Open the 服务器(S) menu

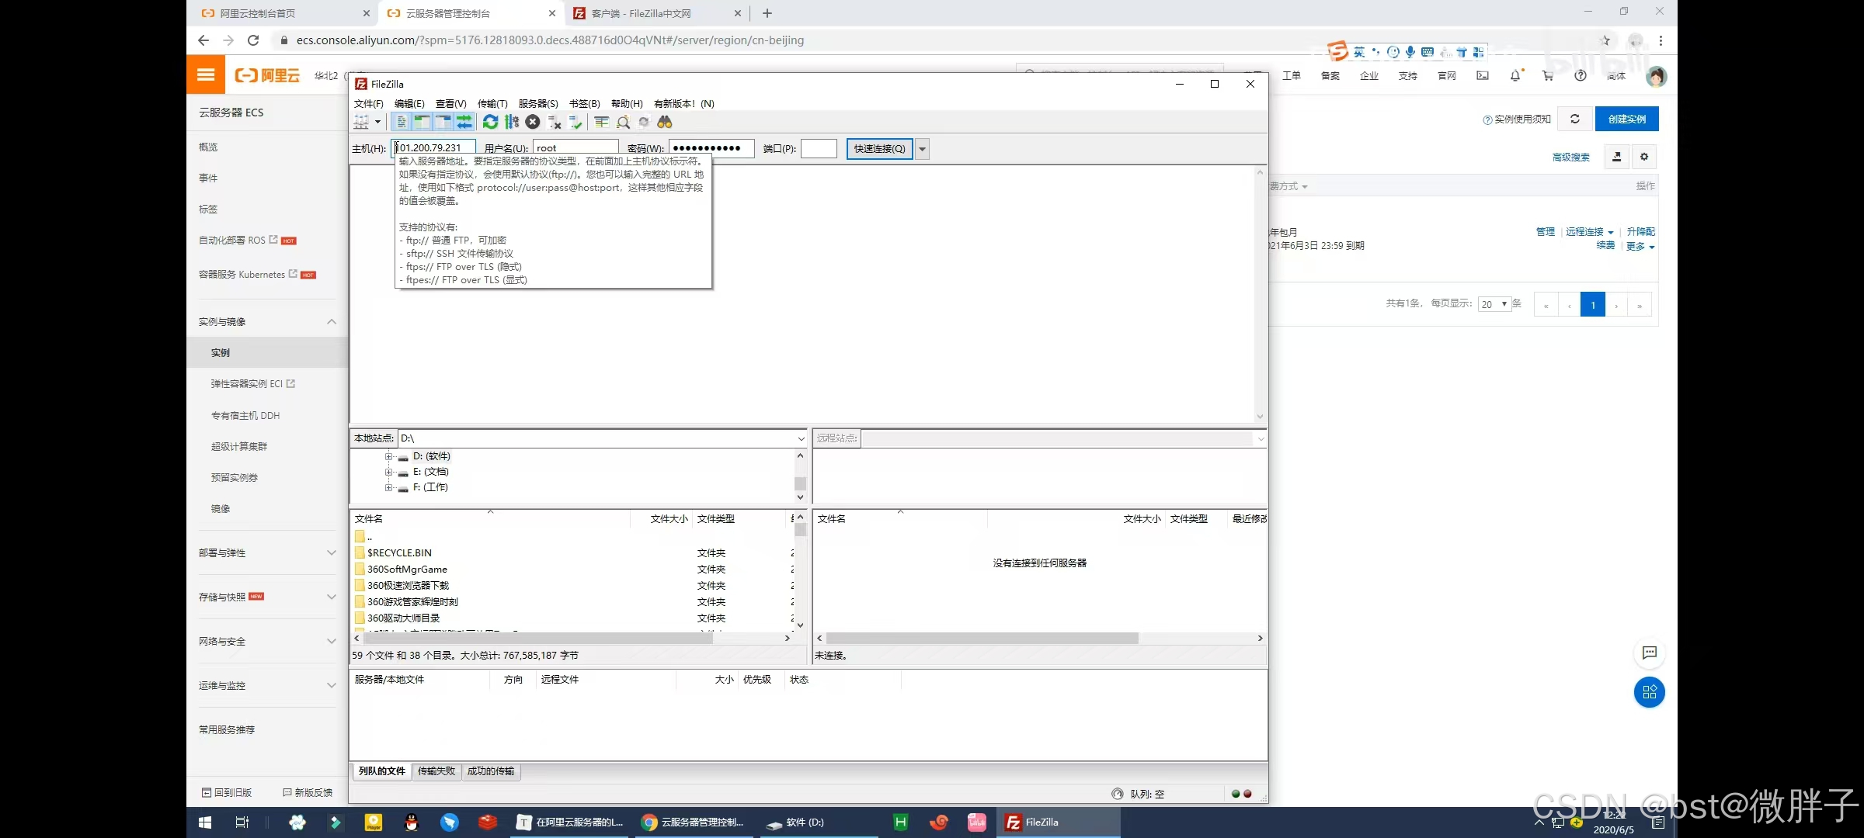click(x=537, y=103)
